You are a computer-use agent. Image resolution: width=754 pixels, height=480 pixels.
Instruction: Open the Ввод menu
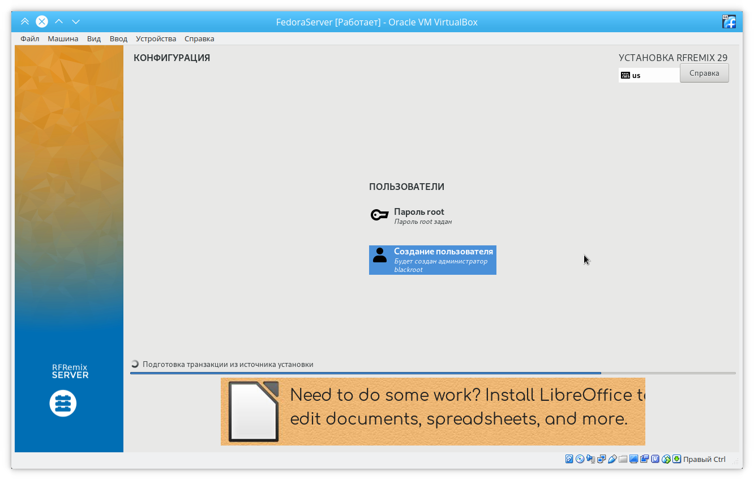(x=118, y=38)
